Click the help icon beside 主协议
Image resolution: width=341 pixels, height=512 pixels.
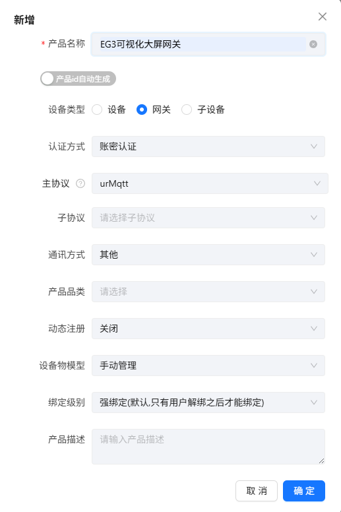click(80, 183)
